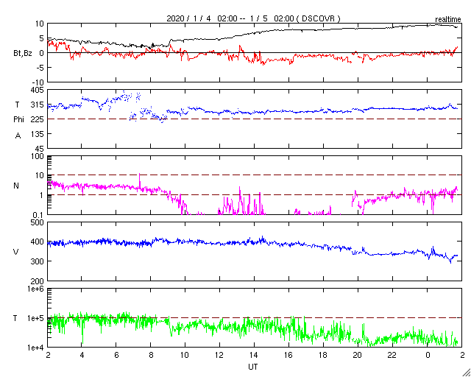Click the window resize grip corner
471x377 pixels.
point(466,372)
